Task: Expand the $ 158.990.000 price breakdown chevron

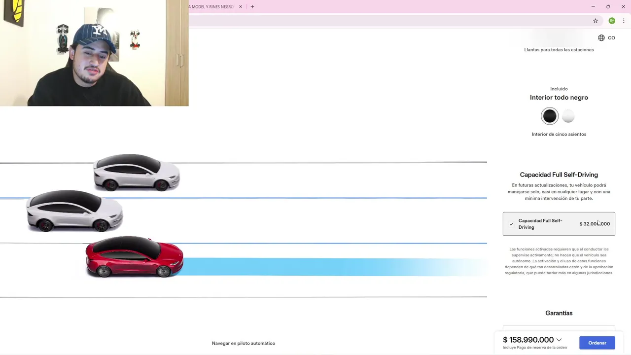Action: [559, 340]
